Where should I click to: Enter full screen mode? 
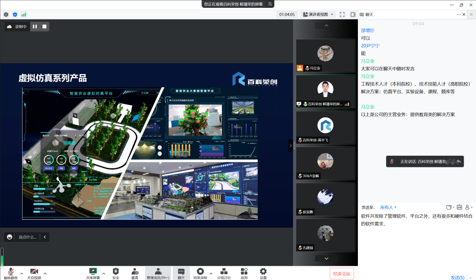(x=342, y=15)
